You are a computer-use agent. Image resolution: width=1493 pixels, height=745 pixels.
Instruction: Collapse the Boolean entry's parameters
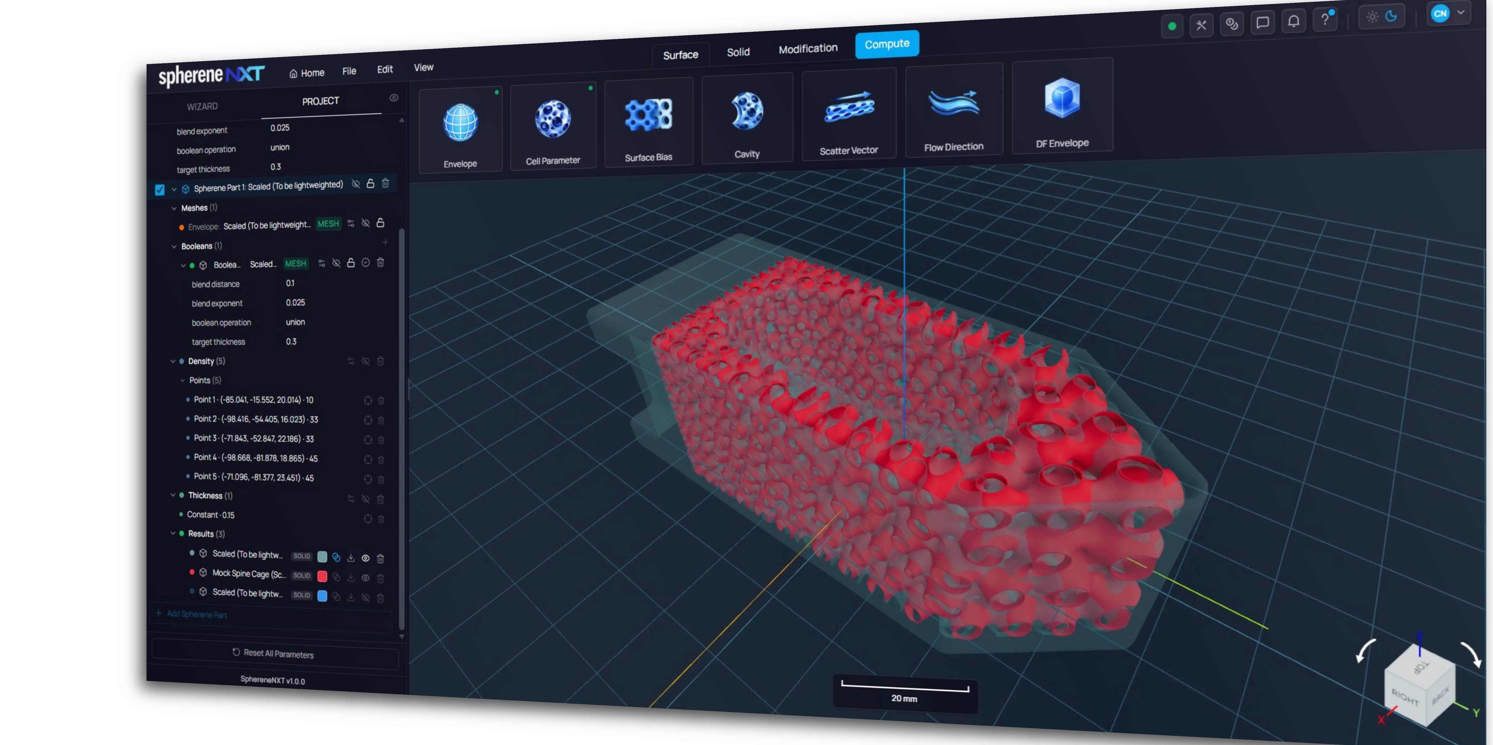click(183, 265)
